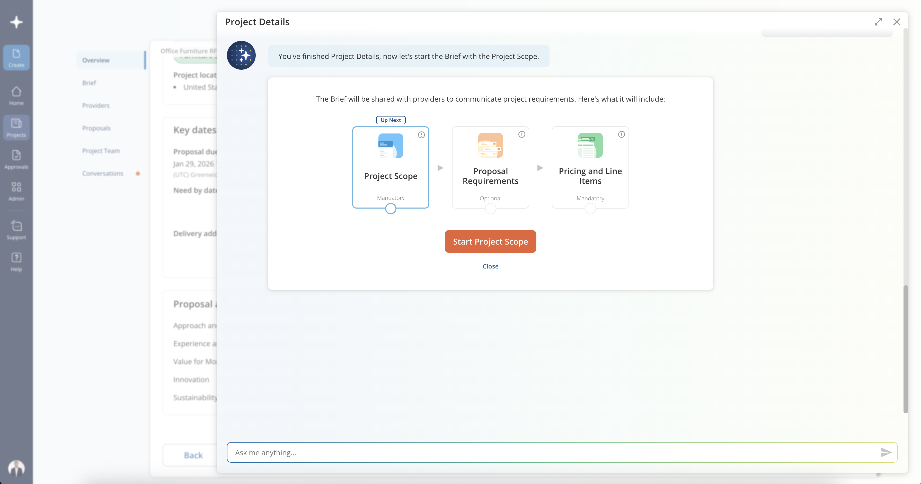Click info icon on Pricing and Line Items
The height and width of the screenshot is (484, 921).
point(621,135)
